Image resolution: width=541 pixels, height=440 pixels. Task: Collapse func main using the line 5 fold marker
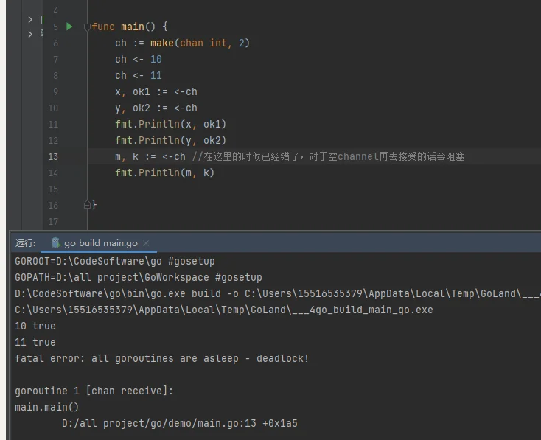87,27
